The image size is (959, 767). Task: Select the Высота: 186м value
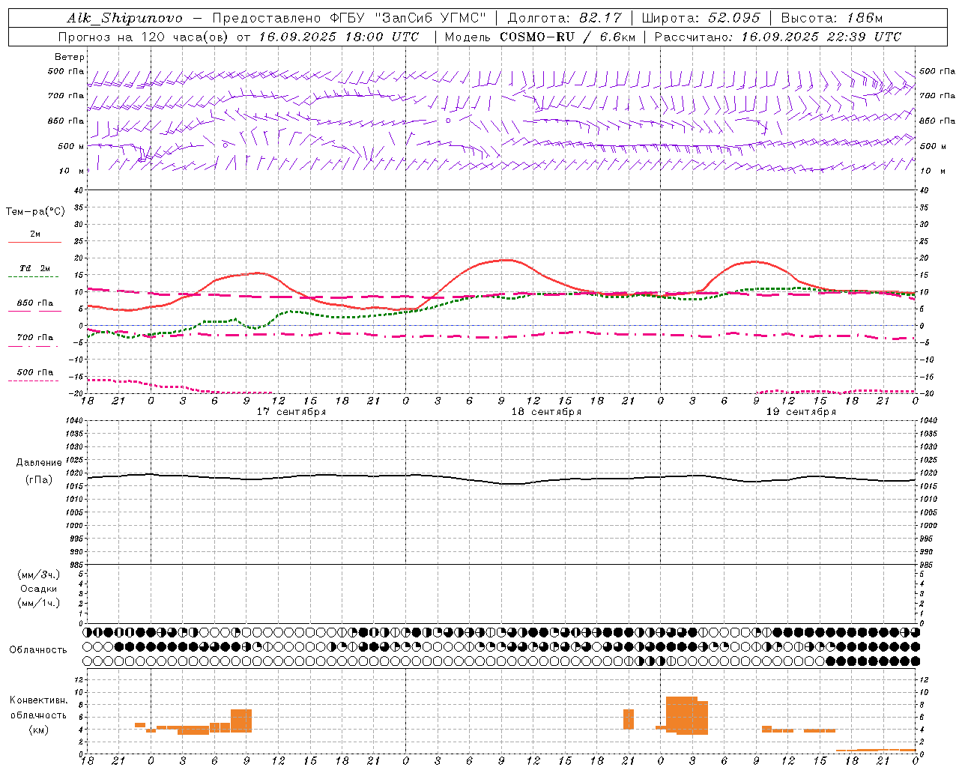[832, 18]
